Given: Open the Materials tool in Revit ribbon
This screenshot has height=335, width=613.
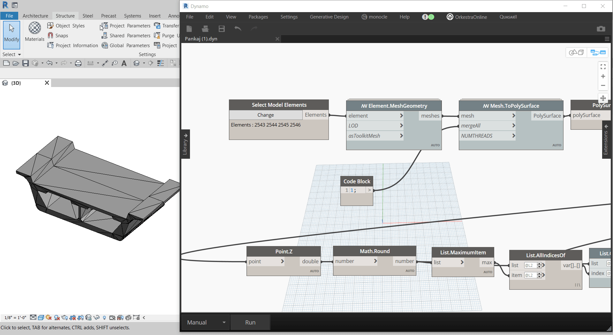Looking at the screenshot, I should (x=34, y=32).
